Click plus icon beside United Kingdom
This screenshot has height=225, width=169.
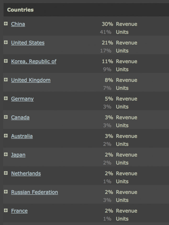tap(6, 80)
